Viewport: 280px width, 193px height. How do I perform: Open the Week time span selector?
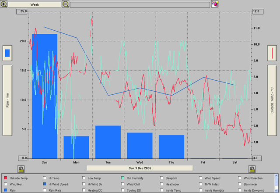click(x=34, y=4)
